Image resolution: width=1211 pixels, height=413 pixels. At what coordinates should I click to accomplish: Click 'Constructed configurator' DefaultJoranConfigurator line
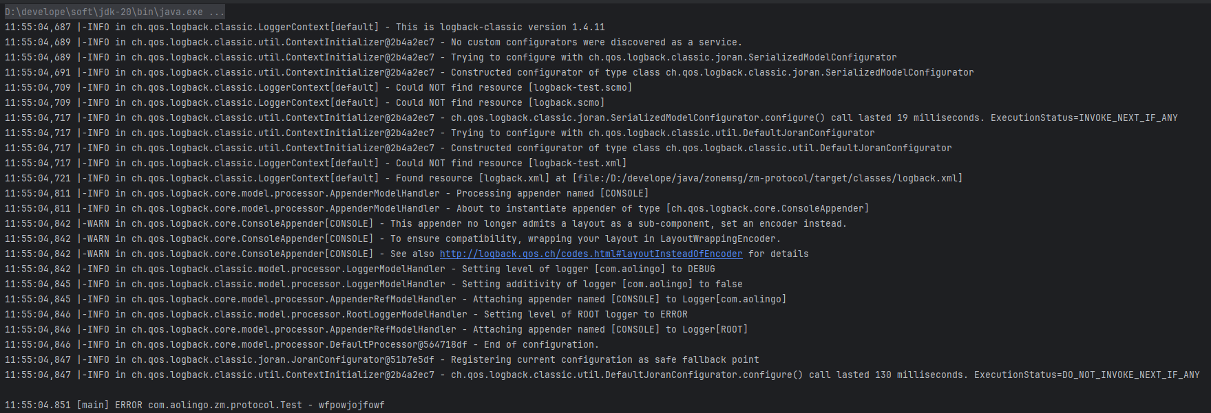pos(478,148)
